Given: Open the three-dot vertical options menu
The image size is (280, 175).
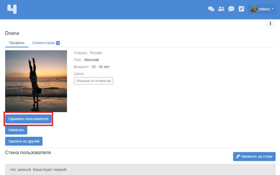Looking at the screenshot, I should coord(270,24).
